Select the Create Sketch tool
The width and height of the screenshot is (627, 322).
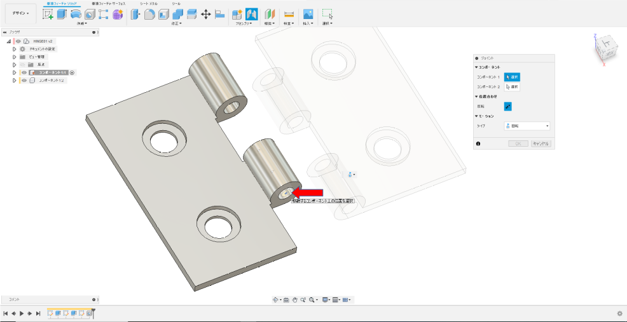click(48, 15)
